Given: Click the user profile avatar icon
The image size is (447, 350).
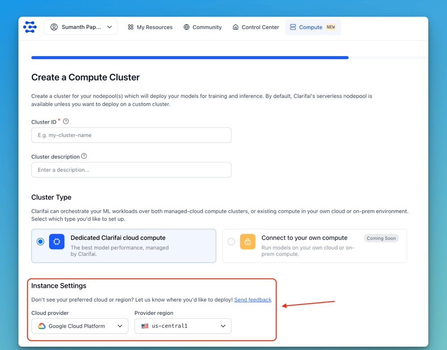Looking at the screenshot, I should pos(54,27).
